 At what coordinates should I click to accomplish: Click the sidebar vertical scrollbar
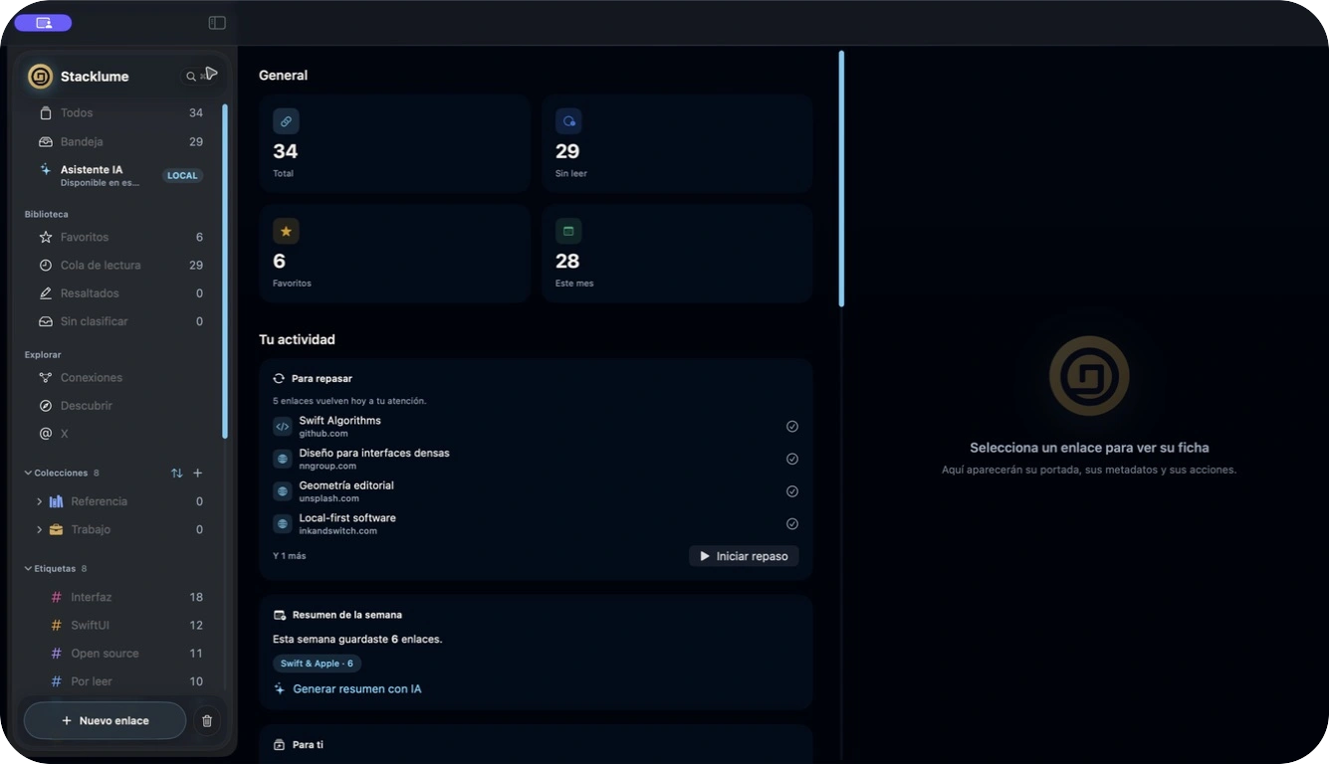click(x=225, y=271)
